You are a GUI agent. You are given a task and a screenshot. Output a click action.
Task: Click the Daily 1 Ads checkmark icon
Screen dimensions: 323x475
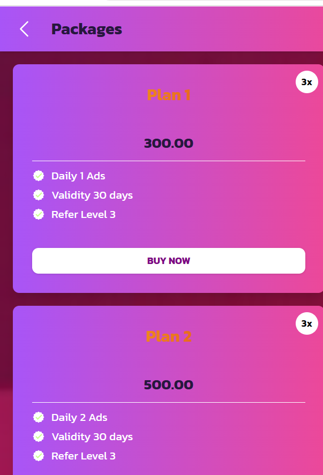click(x=39, y=176)
